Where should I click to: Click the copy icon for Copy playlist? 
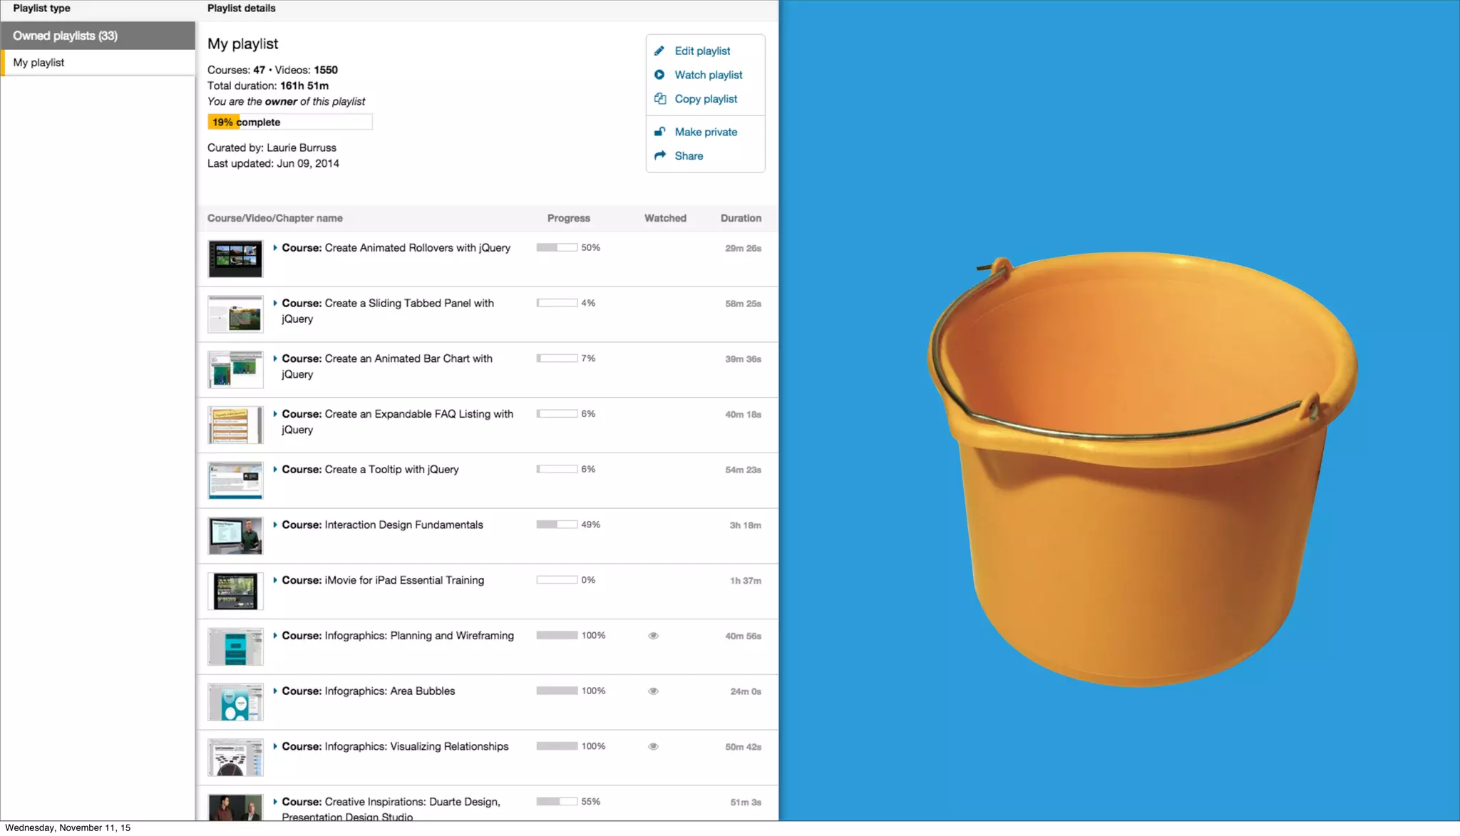[660, 98]
